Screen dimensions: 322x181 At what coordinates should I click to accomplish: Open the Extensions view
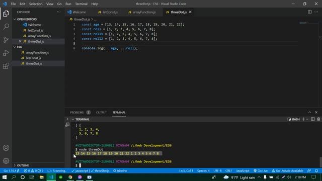[x=6, y=66]
